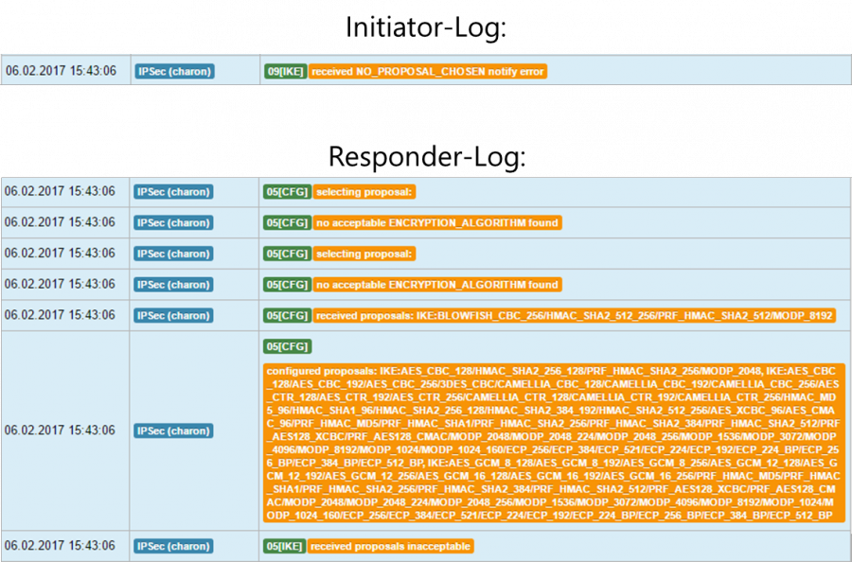Click timestamp of the NO_PROPOSAL_CHOSEN error row
Screen dimensions: 852x562
point(61,71)
